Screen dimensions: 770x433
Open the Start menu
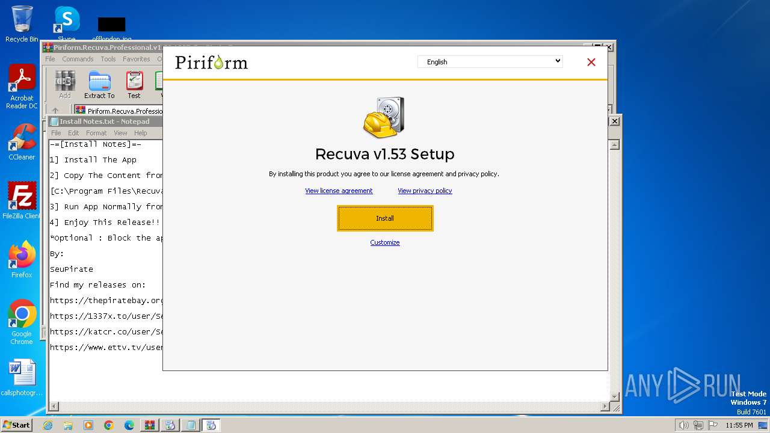[x=16, y=425]
